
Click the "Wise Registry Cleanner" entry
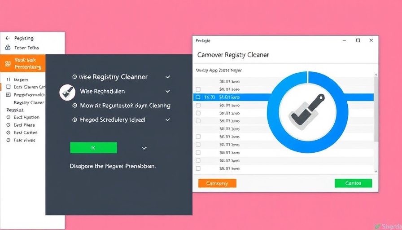[113, 77]
